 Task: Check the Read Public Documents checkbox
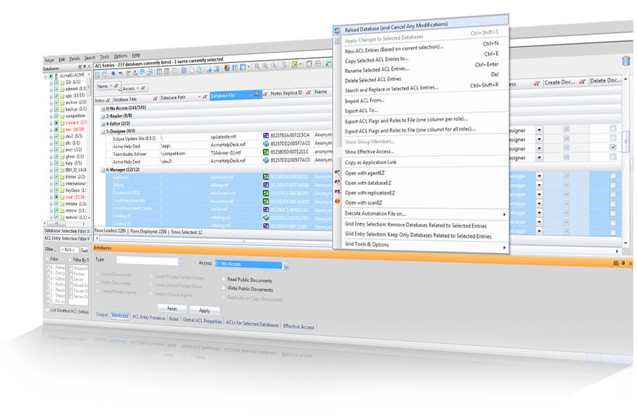click(x=223, y=279)
